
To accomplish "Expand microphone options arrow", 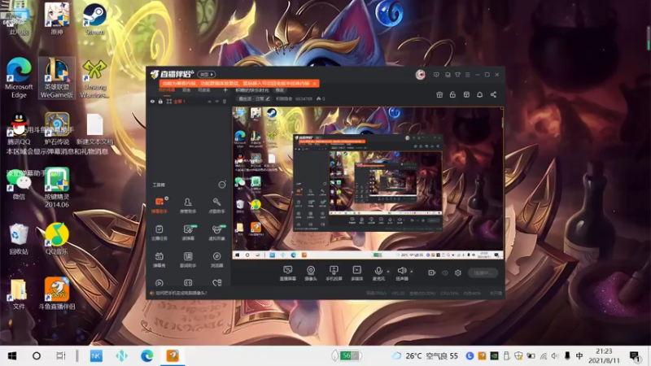I will 388,272.
